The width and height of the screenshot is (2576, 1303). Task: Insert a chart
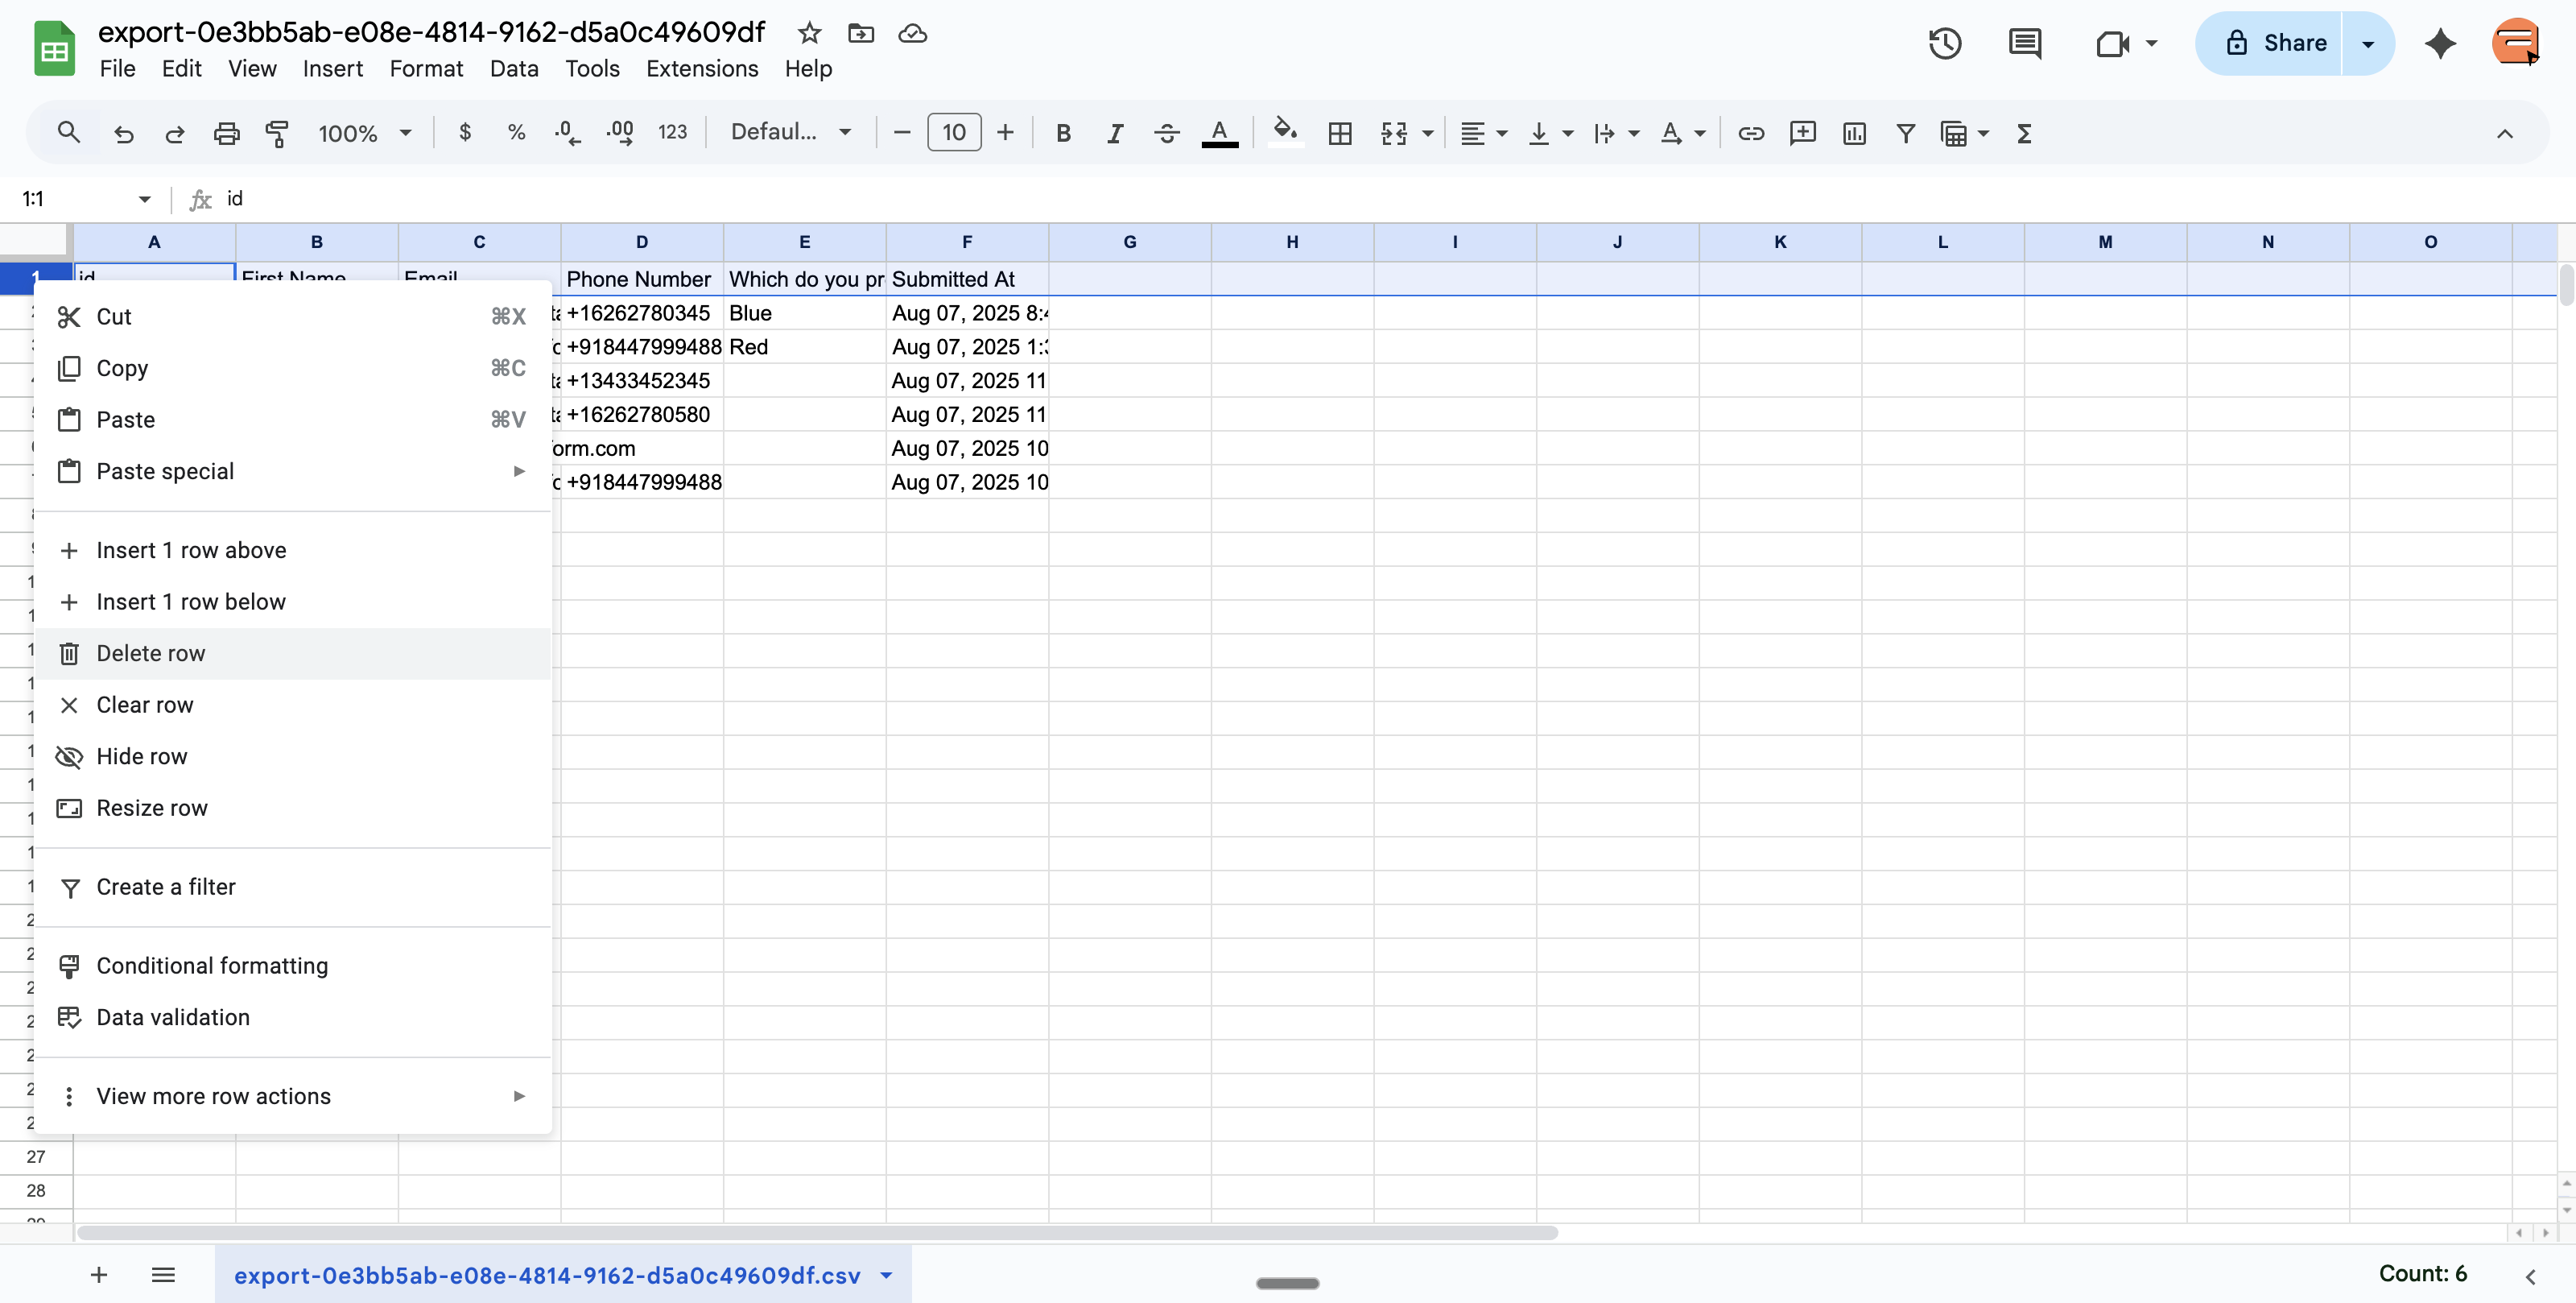(x=1854, y=133)
